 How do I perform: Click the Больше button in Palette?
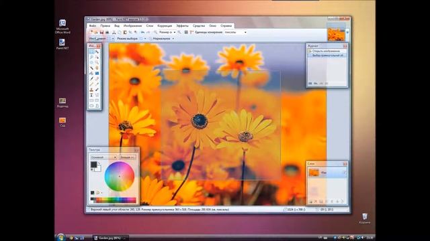pos(128,157)
